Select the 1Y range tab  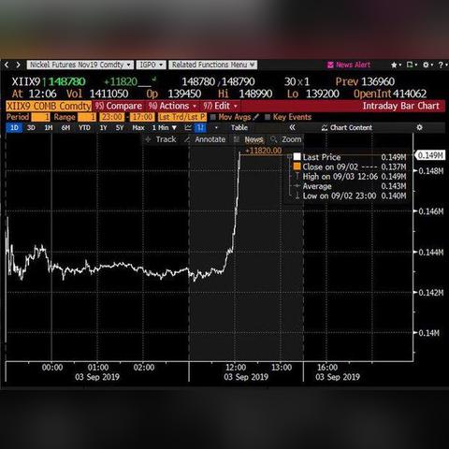(x=103, y=128)
